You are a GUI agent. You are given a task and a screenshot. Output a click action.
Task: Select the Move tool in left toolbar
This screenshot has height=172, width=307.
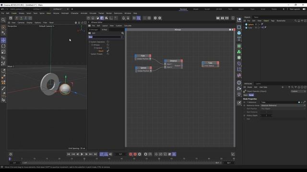3,40
